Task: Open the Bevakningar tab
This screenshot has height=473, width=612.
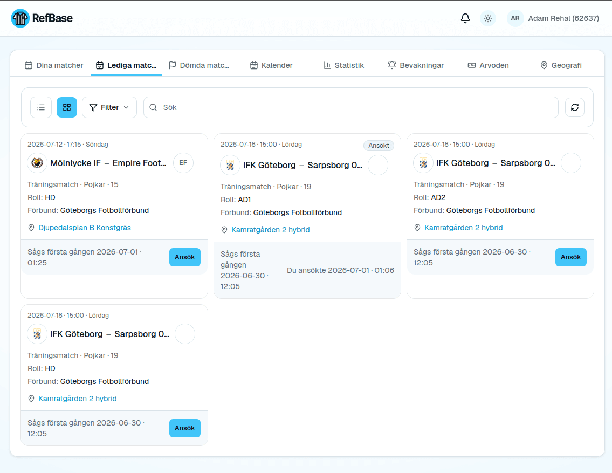Action: point(416,65)
